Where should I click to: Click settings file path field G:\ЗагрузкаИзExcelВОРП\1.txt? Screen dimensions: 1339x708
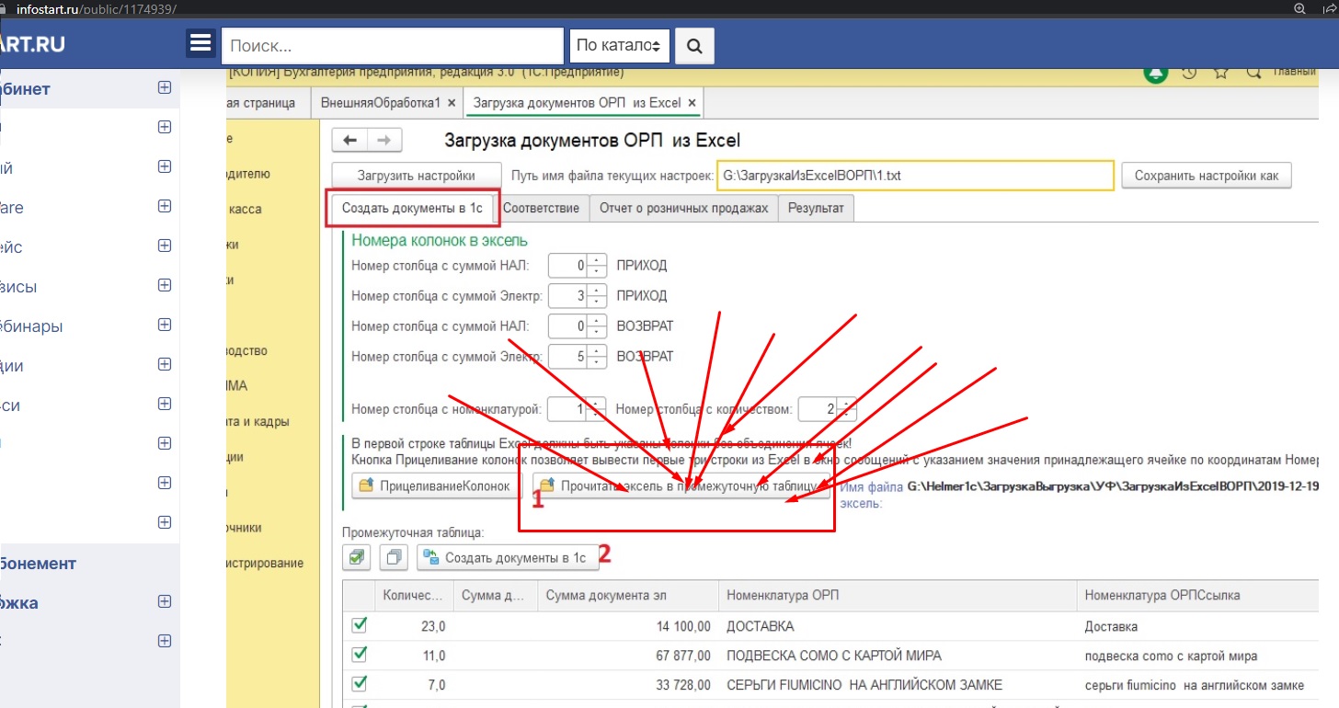916,175
